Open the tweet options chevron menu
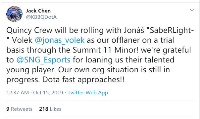 (x=192, y=10)
